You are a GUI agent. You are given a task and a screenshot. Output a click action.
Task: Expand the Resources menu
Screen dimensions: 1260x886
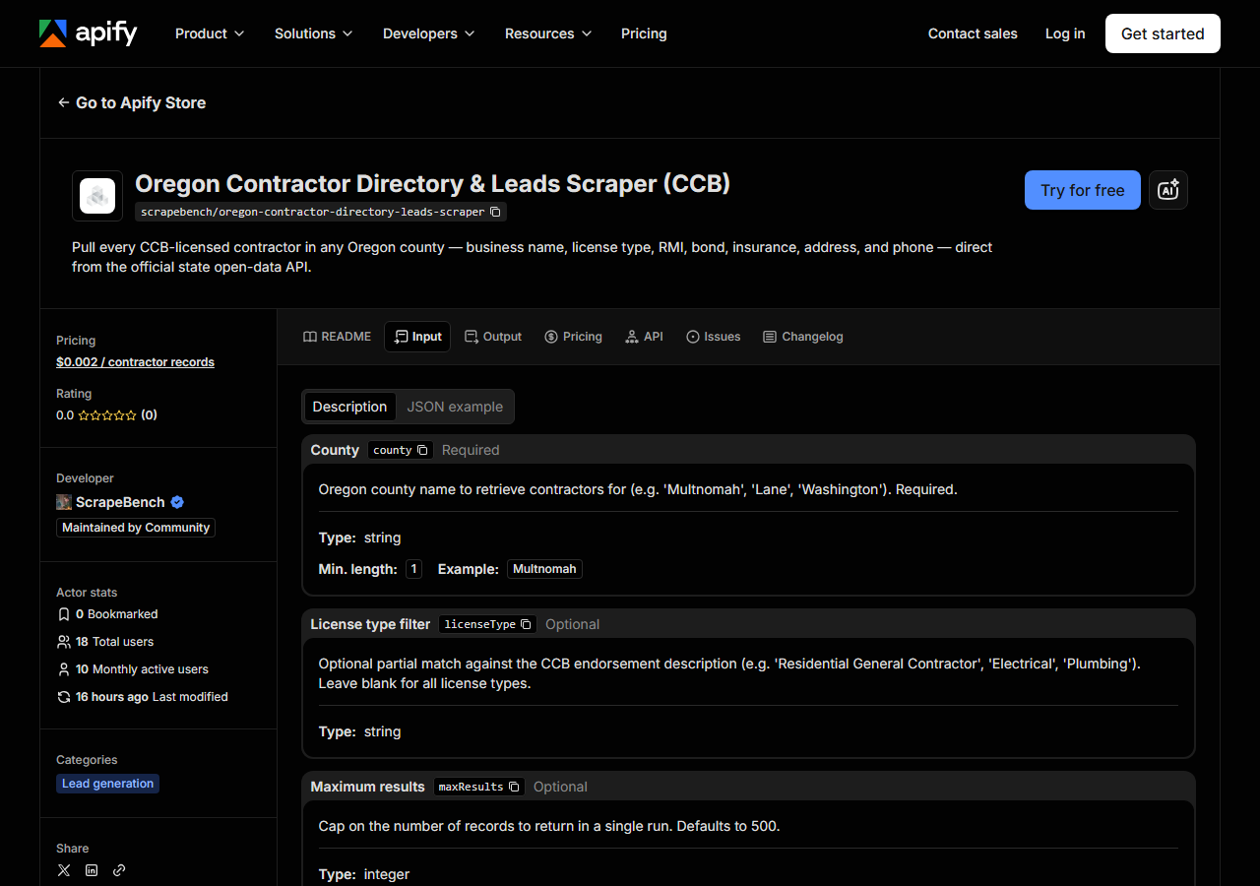pyautogui.click(x=548, y=33)
